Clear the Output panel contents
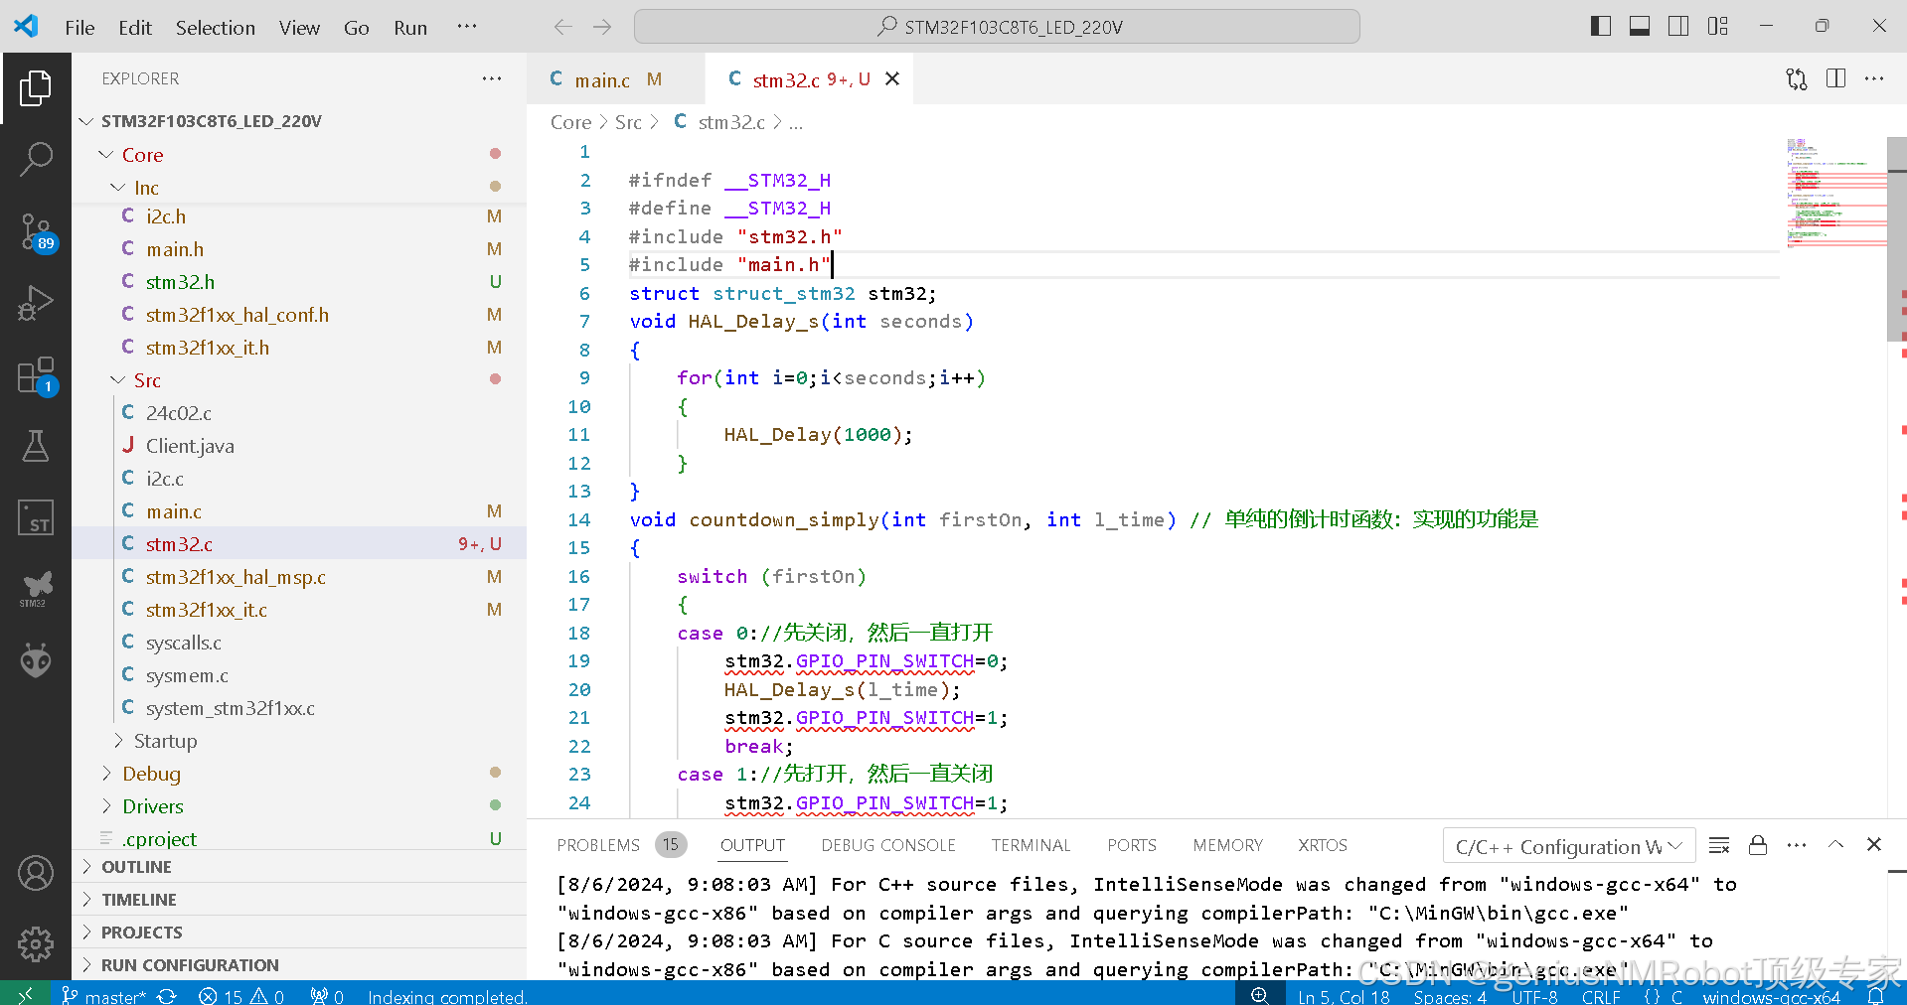Image resolution: width=1907 pixels, height=1005 pixels. click(1719, 845)
